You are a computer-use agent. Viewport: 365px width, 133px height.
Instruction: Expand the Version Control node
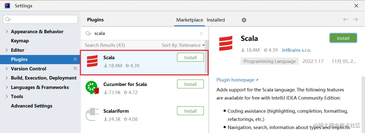(6, 69)
